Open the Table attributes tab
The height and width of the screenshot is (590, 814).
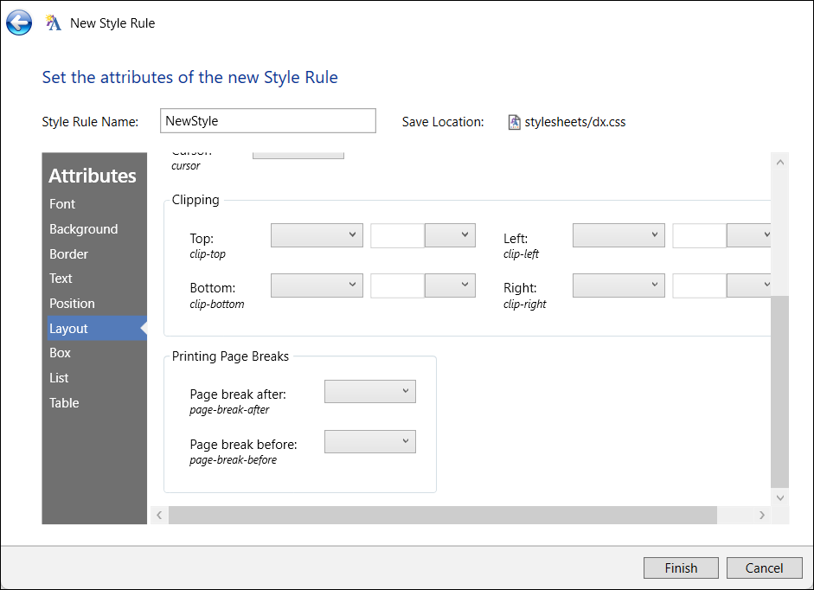[x=64, y=403]
